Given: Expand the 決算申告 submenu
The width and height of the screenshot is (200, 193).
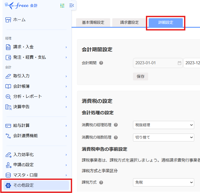Looking at the screenshot, I should 66,107.
